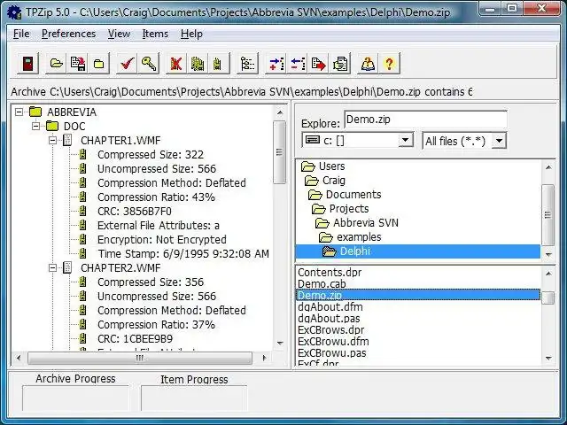Collapse the ABBREVIA root tree node

19,112
